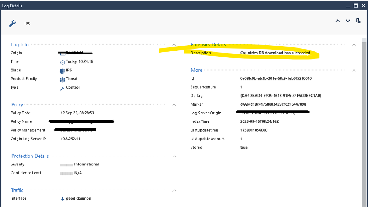Collapse the Traffic section
The height and width of the screenshot is (207, 368).
[x=174, y=190]
